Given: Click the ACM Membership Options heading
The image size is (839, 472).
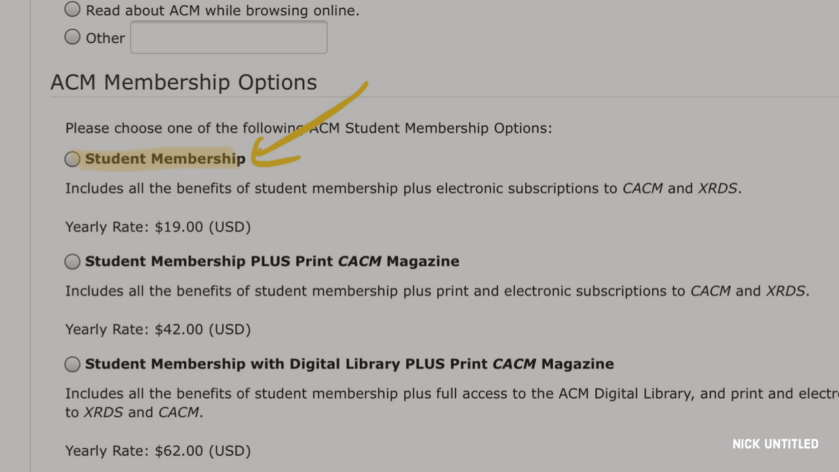Looking at the screenshot, I should click(184, 83).
